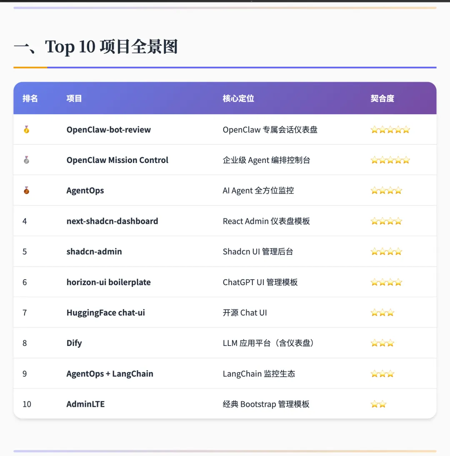Click the description 经典 Bootstrap 管理模板

coord(266,404)
